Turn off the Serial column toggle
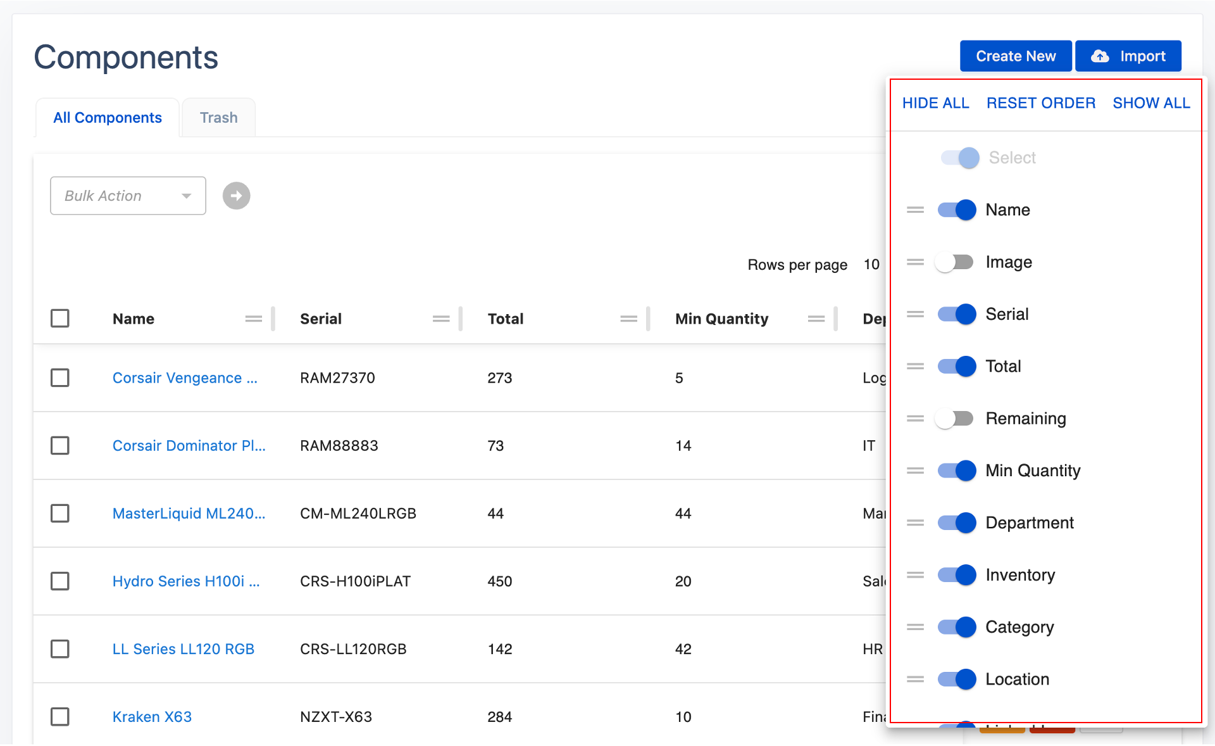 957,314
